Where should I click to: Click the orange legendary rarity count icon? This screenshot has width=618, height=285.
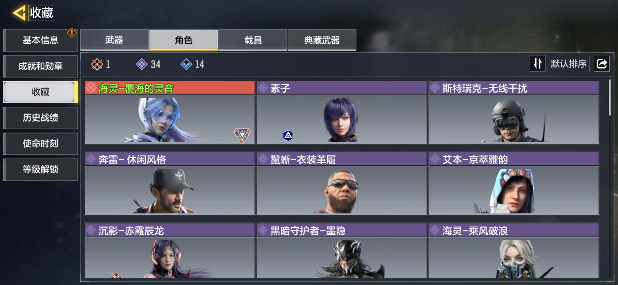97,64
